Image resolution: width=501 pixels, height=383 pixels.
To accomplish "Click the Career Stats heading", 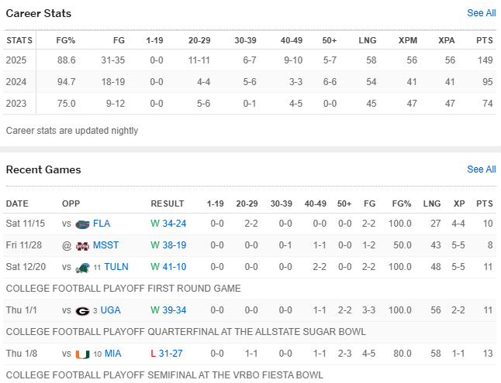I will pos(39,14).
